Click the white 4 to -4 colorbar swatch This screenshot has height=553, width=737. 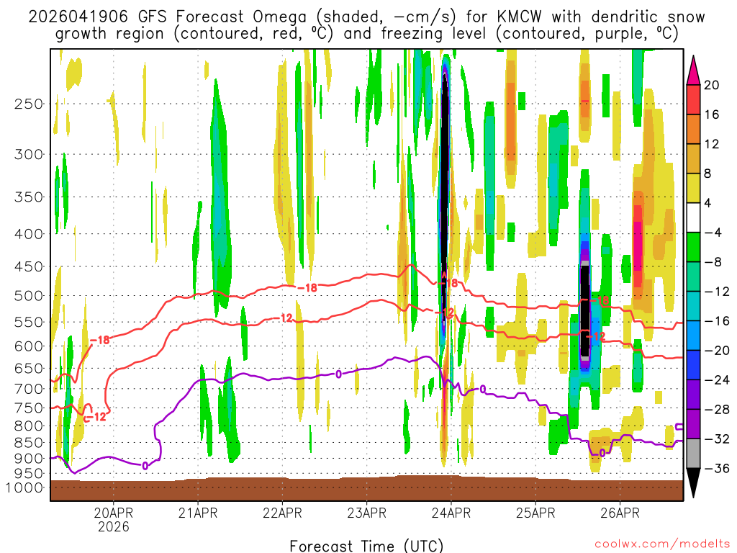point(693,217)
